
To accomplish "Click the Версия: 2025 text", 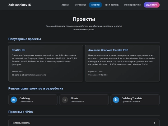I will [17, 72].
